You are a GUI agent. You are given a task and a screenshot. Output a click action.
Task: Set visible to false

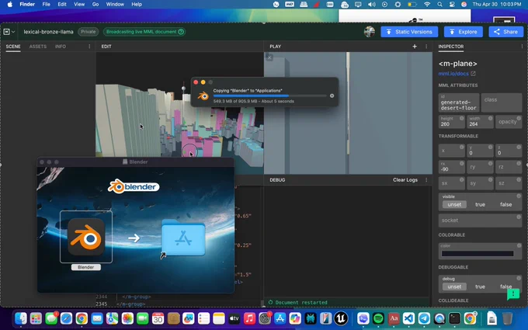click(x=505, y=204)
